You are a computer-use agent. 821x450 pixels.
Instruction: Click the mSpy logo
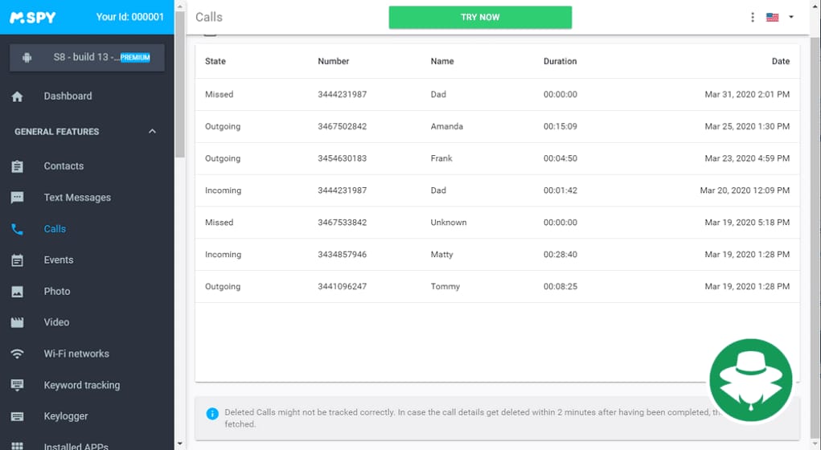pos(33,17)
